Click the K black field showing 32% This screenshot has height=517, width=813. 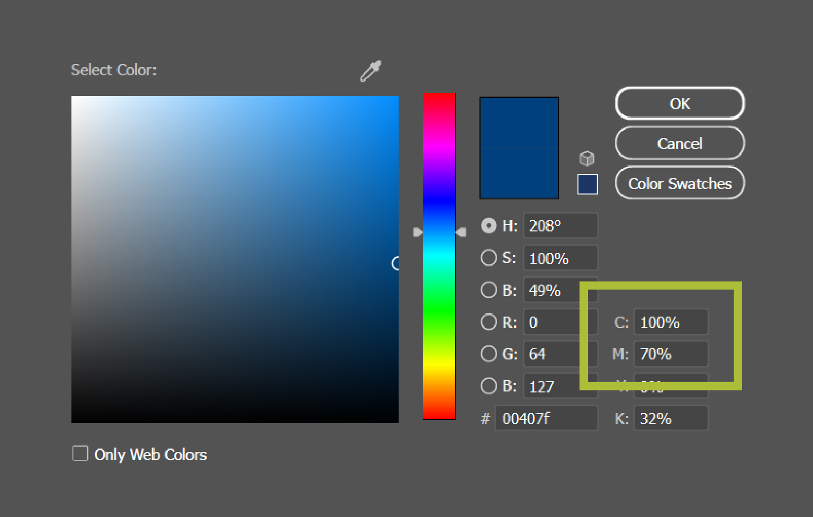[x=671, y=419]
